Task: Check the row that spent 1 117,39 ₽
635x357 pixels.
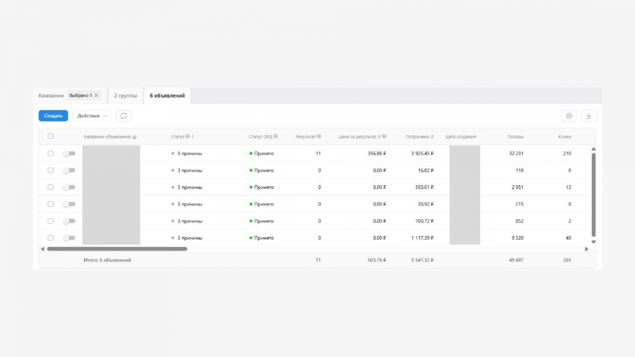Action: (50, 238)
